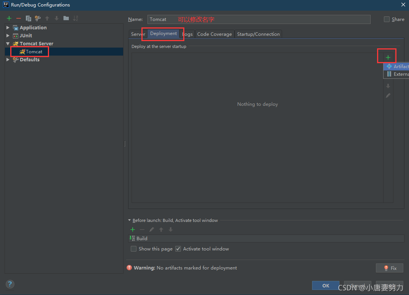Edit deployment item with pencil icon
This screenshot has height=295, width=409.
coord(388,96)
